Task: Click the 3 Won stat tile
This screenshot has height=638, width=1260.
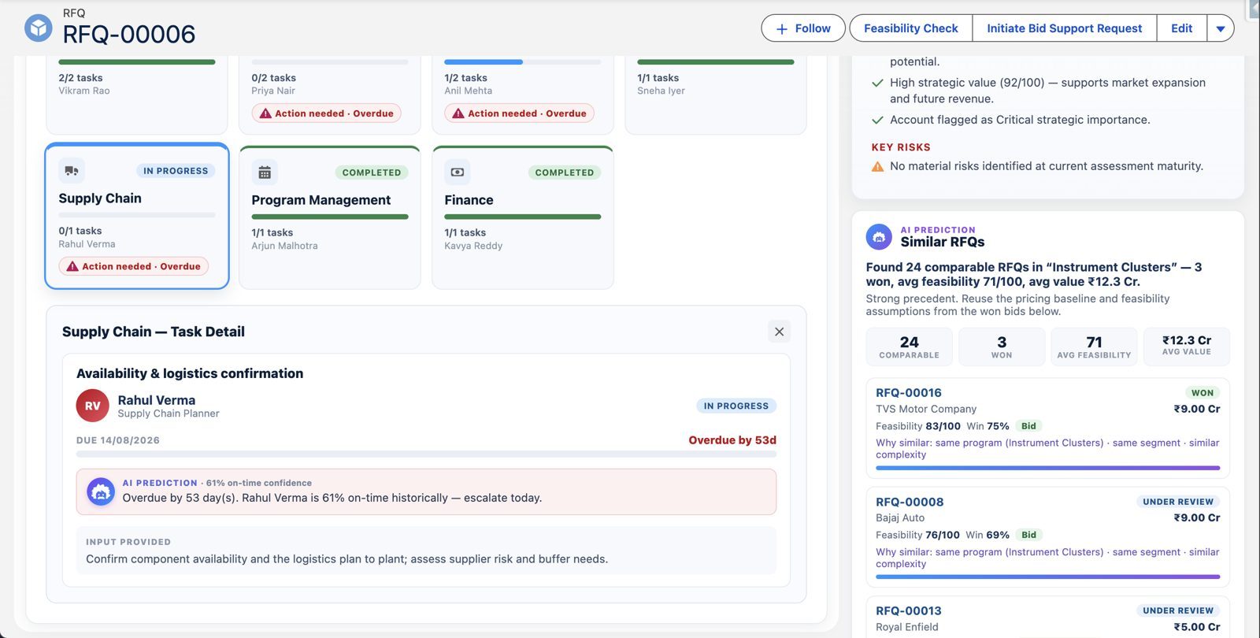Action: pos(1002,347)
